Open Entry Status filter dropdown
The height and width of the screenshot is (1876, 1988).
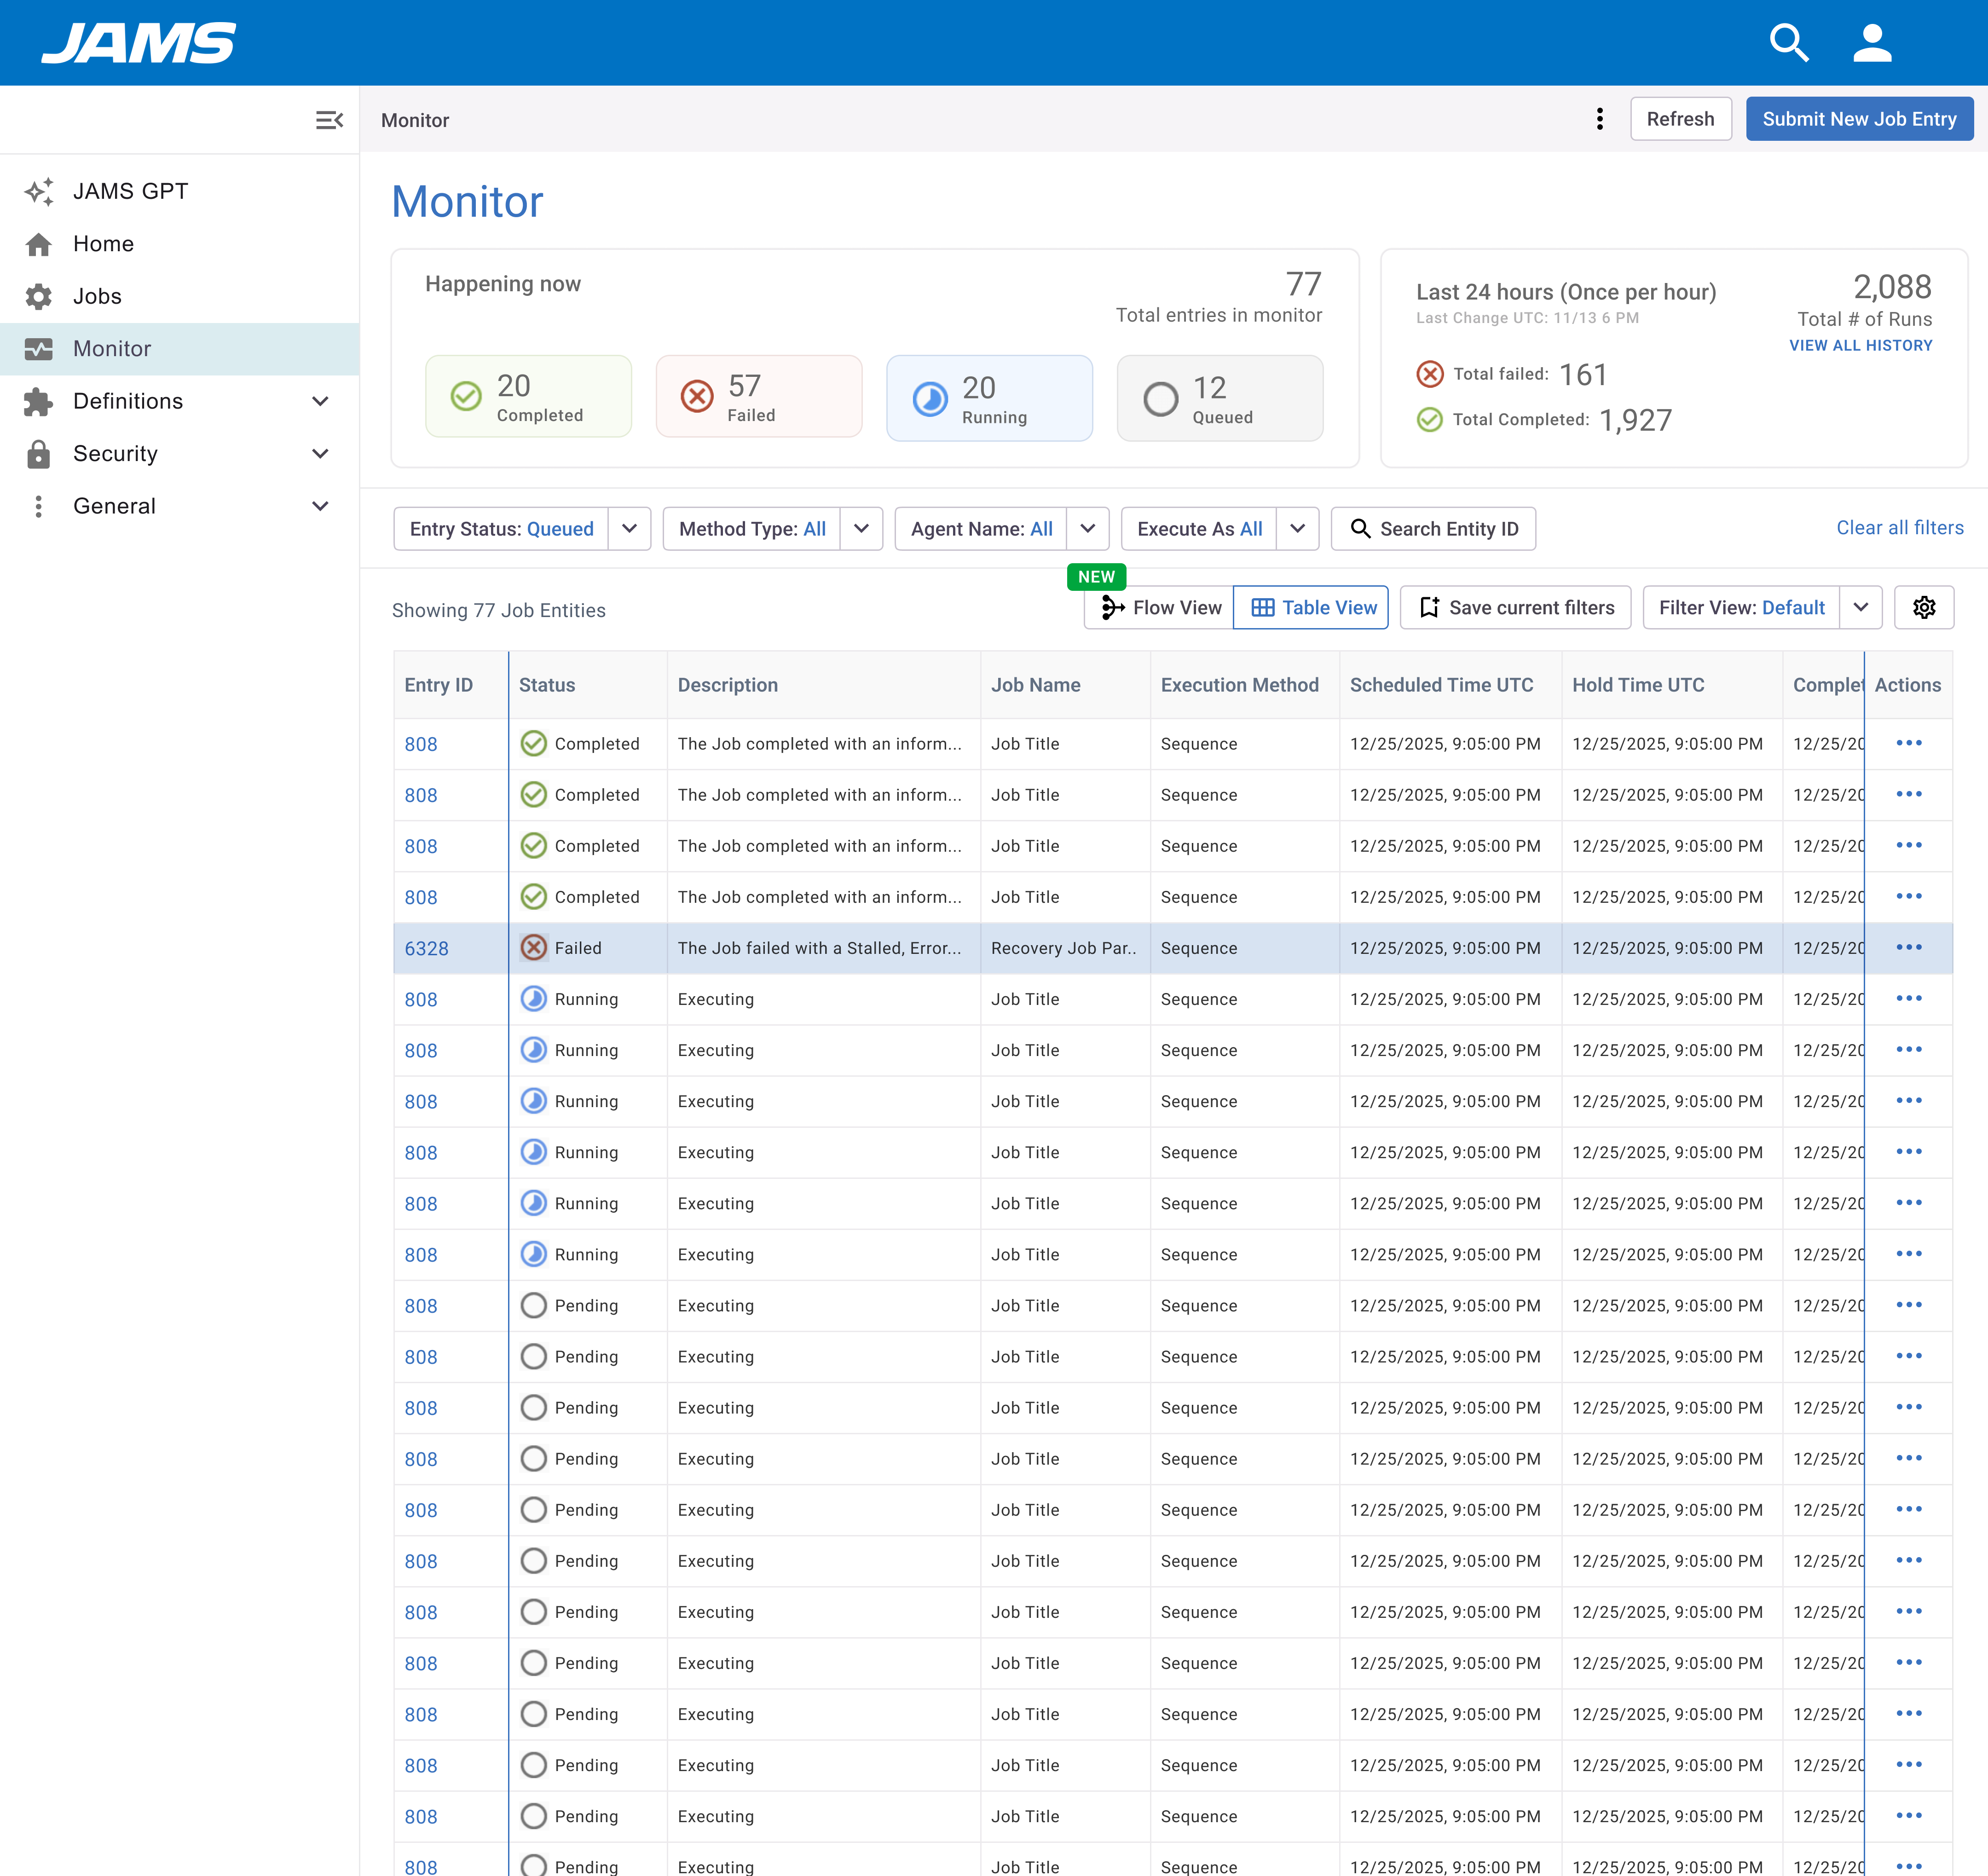click(629, 529)
